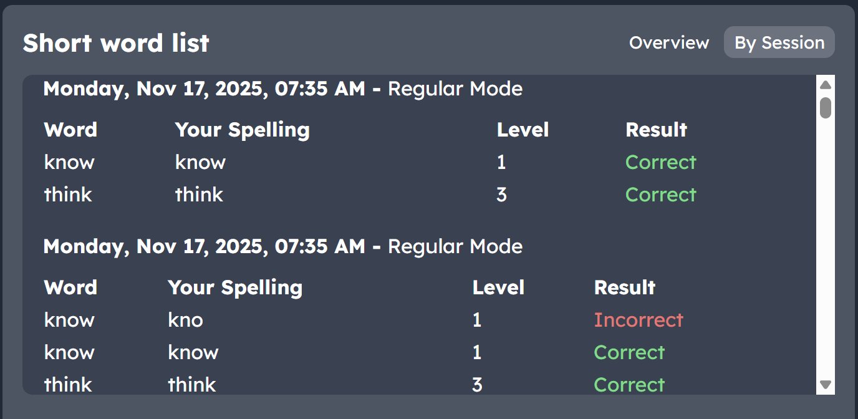Image resolution: width=858 pixels, height=419 pixels.
Task: Click the Level column header
Action: tap(523, 130)
